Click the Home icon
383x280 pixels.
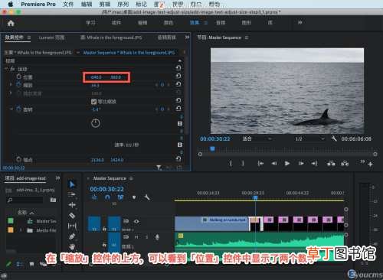(x=11, y=23)
